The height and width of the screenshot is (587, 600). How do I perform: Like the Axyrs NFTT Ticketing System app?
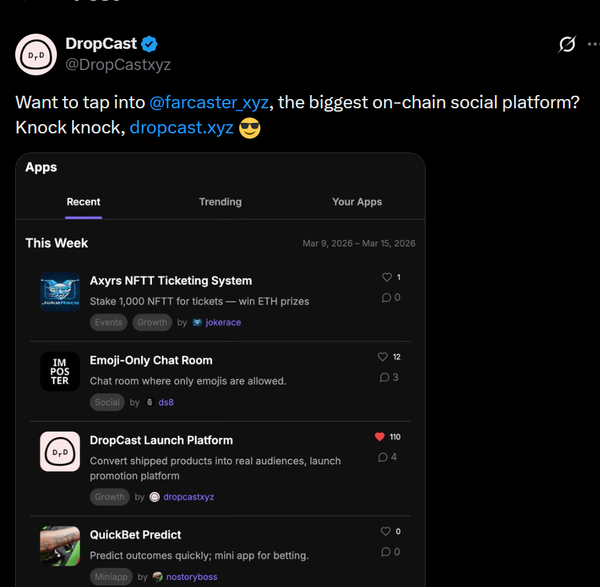point(387,277)
